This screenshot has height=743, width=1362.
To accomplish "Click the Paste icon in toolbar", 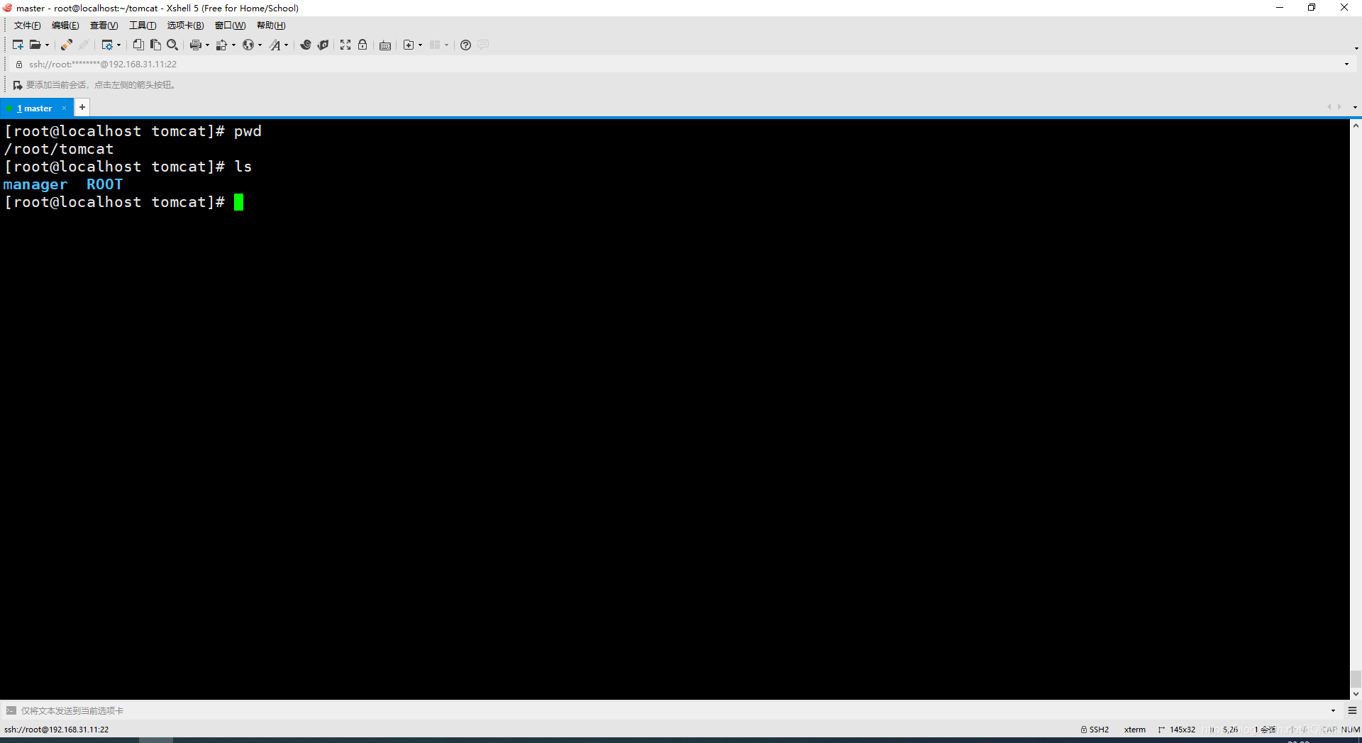I will tap(155, 45).
